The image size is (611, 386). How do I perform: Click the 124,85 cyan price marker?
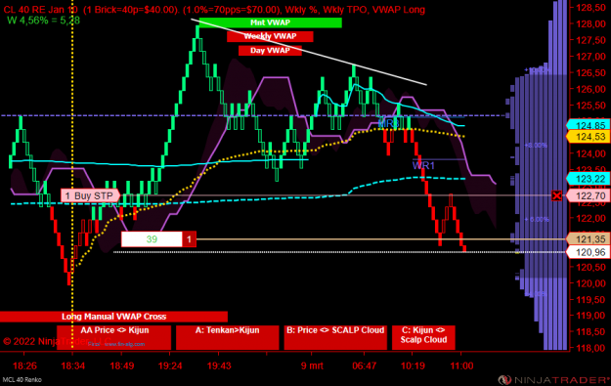coord(589,125)
